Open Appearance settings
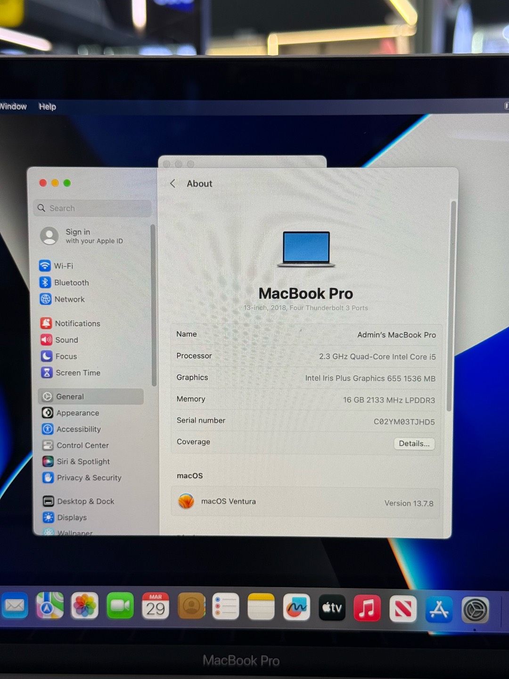 pos(71,413)
